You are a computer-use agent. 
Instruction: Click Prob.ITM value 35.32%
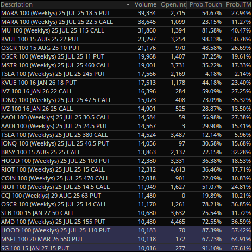point(241,100)
